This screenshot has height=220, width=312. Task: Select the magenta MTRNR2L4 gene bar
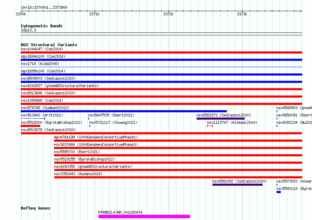[144, 217]
